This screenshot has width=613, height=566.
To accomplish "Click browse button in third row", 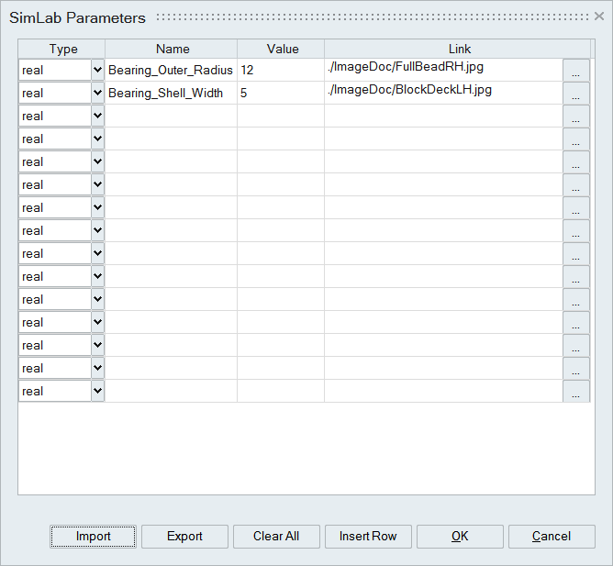I will tap(575, 117).
